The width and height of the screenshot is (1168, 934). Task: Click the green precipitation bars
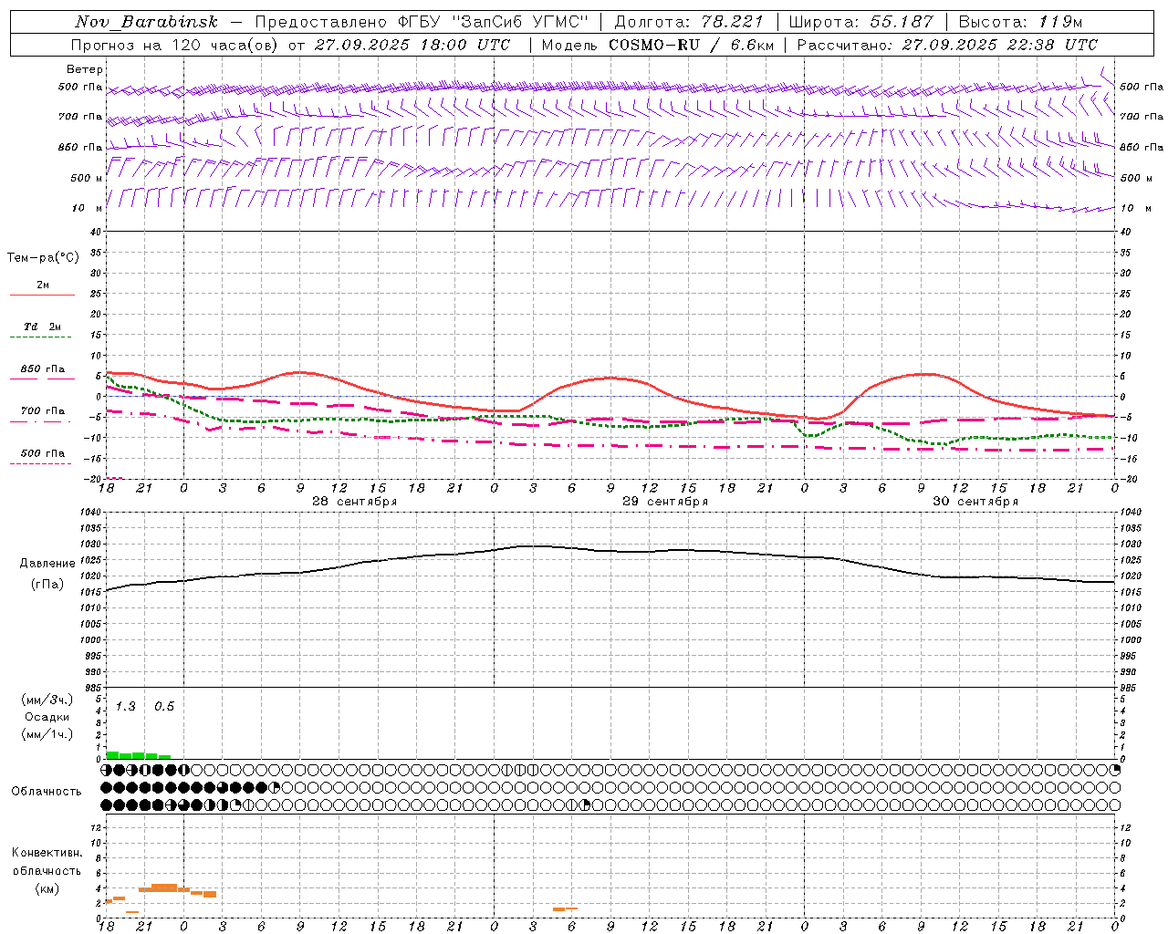coord(132,755)
